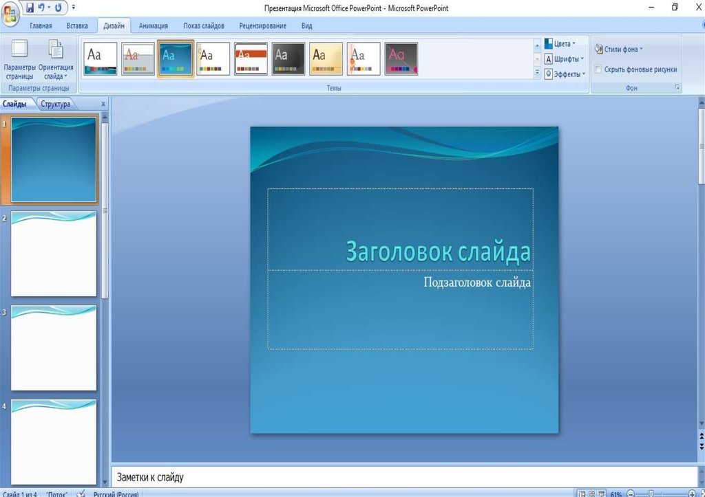Select the Дизайн ribbon tab
This screenshot has height=497, width=705.
tap(114, 25)
